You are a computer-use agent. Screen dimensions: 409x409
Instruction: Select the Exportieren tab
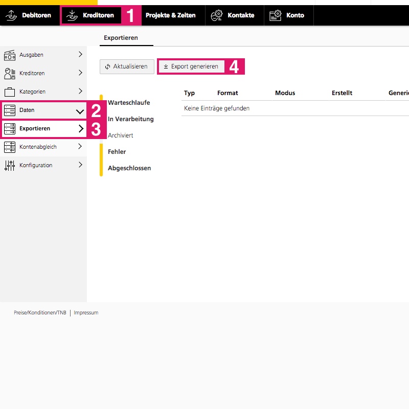point(121,38)
